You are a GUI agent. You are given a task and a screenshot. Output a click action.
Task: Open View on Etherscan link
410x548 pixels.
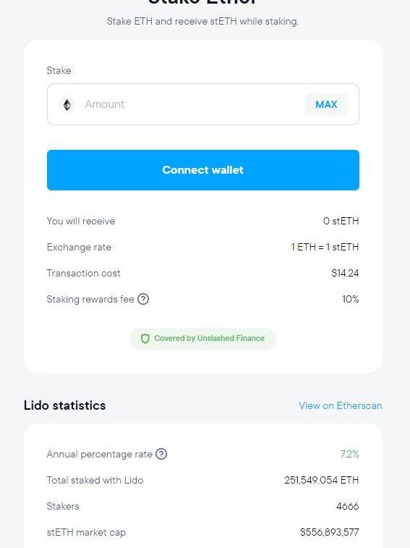[340, 405]
